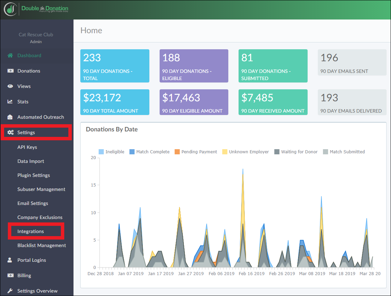
Task: Toggle Match Complete legend swatch
Action: point(132,152)
